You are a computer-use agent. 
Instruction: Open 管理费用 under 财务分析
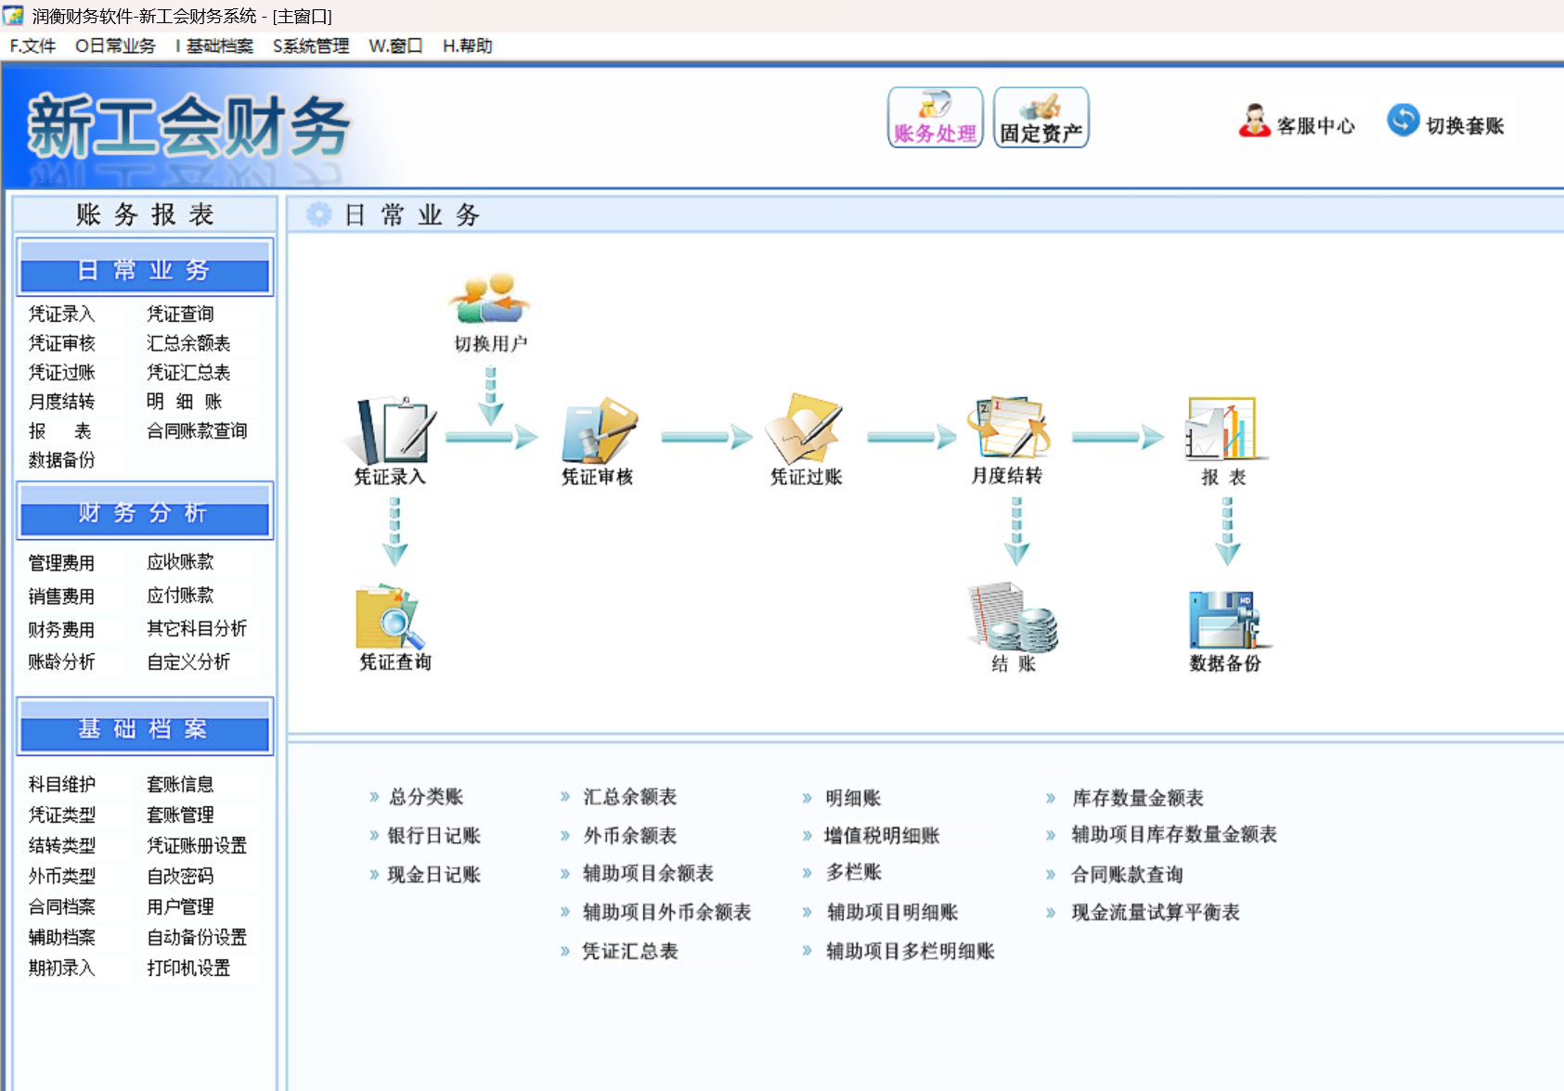point(61,562)
